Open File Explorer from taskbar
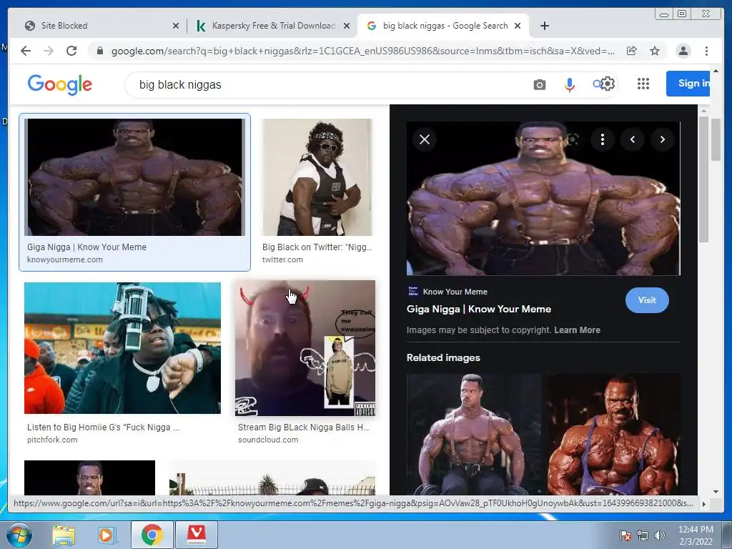This screenshot has width=732, height=549. tap(64, 535)
